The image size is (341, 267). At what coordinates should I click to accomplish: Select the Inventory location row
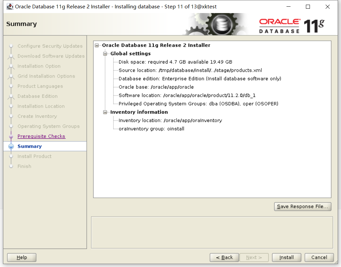coord(170,120)
